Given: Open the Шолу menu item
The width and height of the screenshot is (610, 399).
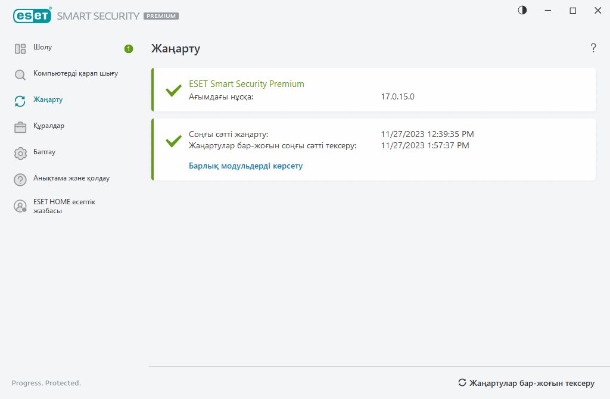Looking at the screenshot, I should pyautogui.click(x=43, y=48).
